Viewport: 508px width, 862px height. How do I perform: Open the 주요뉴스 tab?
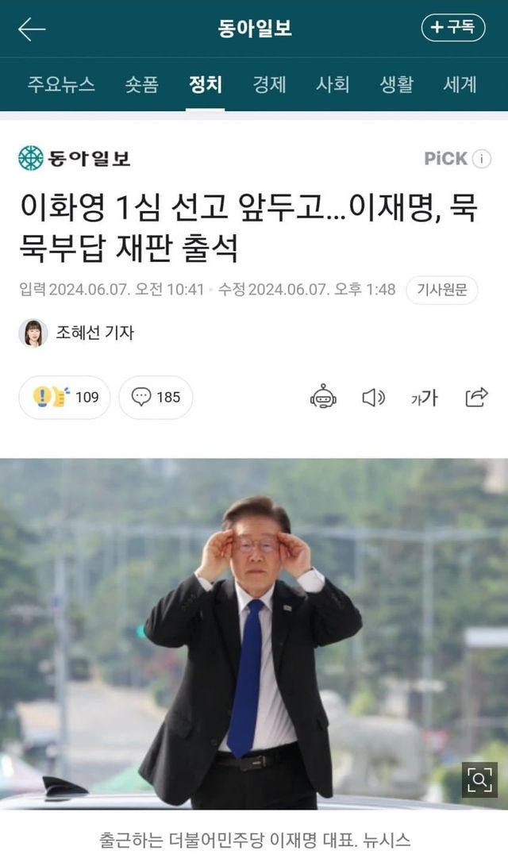(62, 84)
